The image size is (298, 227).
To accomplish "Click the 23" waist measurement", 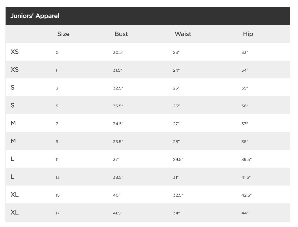I will [176, 53].
